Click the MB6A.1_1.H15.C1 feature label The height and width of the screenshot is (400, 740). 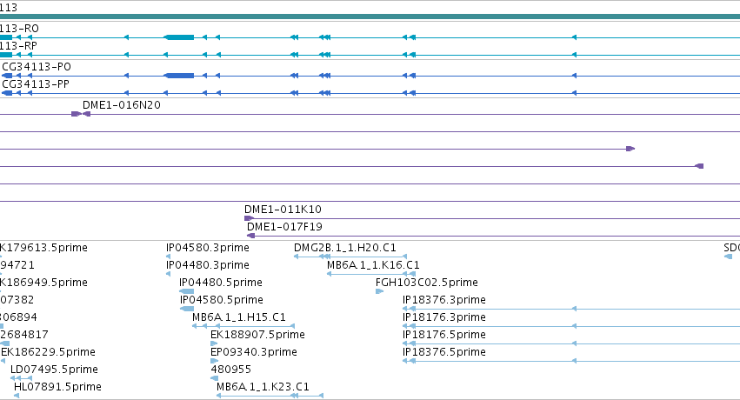coord(239,317)
